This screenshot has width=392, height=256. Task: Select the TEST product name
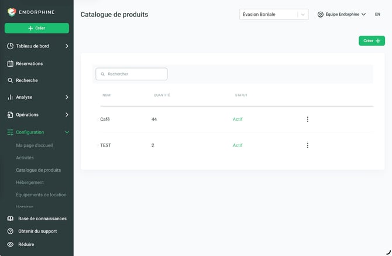pyautogui.click(x=105, y=145)
